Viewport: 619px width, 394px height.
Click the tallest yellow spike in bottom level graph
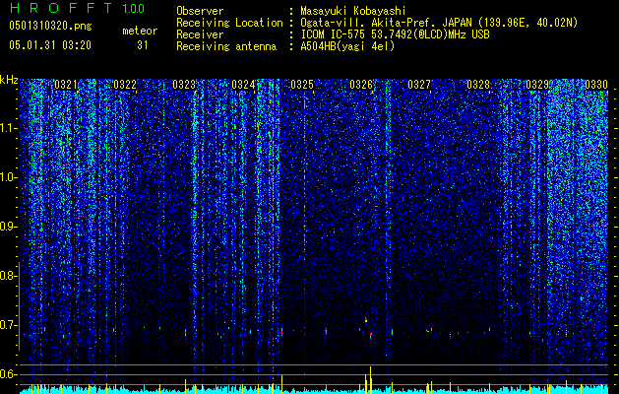click(x=370, y=380)
